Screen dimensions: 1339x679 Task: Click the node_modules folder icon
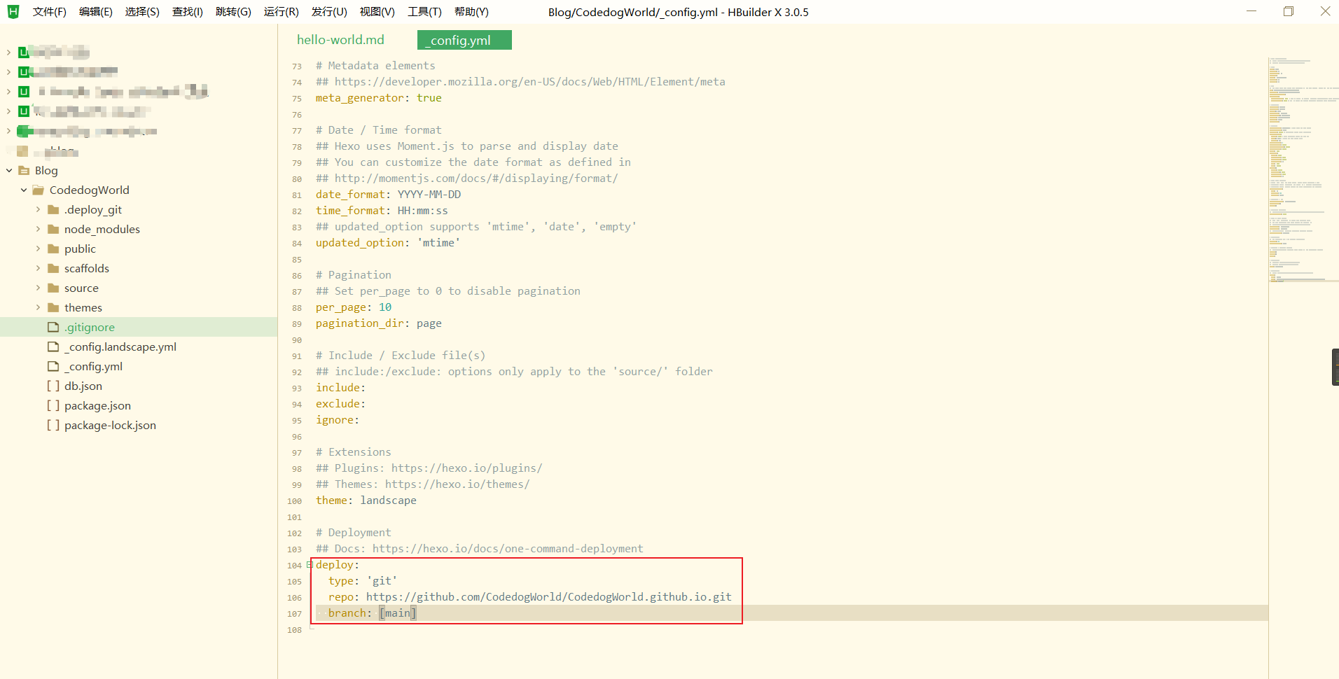pyautogui.click(x=53, y=230)
